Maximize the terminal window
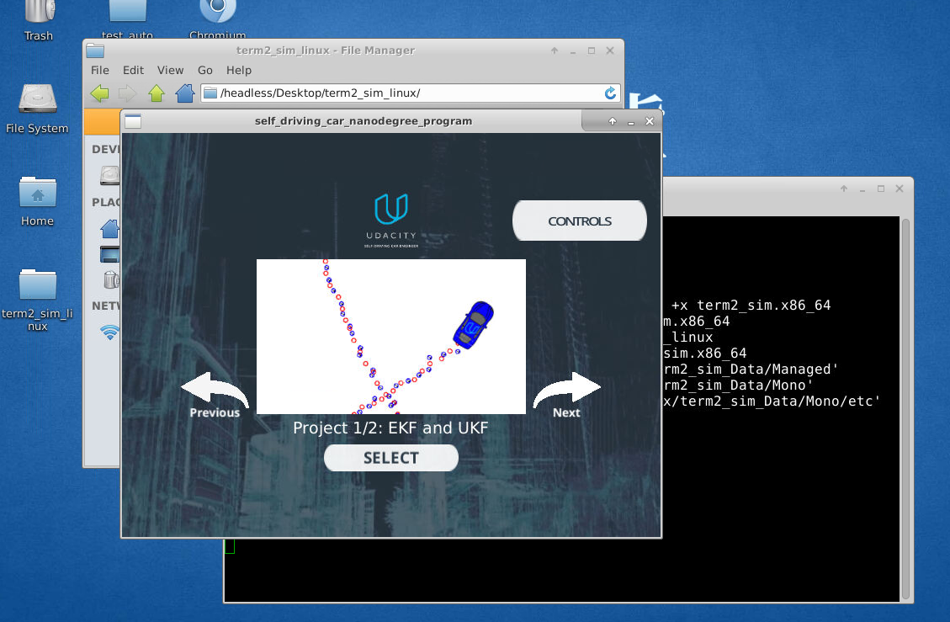Viewport: 950px width, 622px height. 881,189
